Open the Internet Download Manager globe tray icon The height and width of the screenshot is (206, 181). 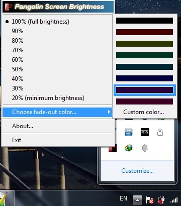coord(129,148)
